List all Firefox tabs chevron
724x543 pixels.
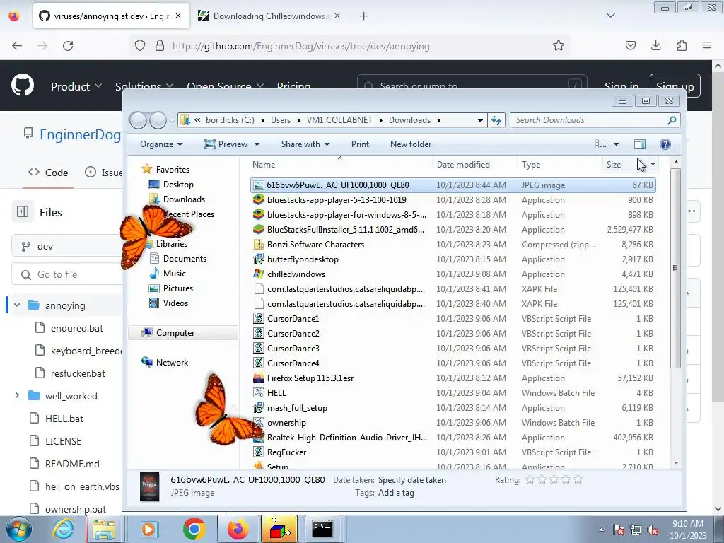click(610, 16)
